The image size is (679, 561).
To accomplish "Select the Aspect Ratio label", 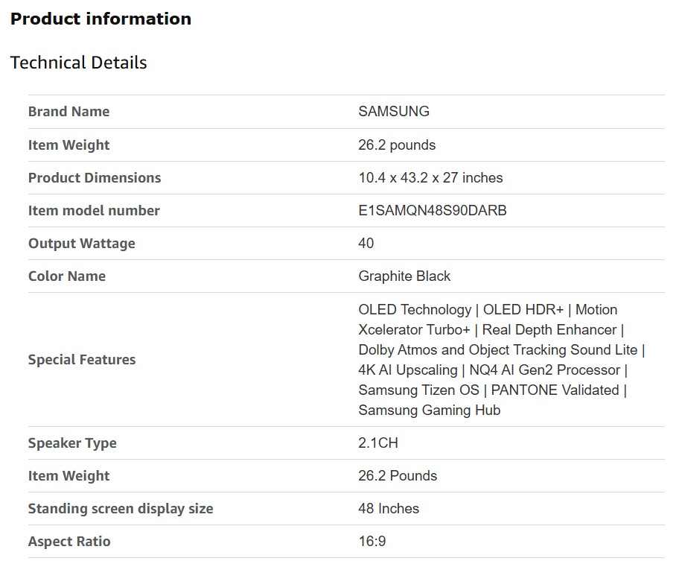I will click(69, 542).
